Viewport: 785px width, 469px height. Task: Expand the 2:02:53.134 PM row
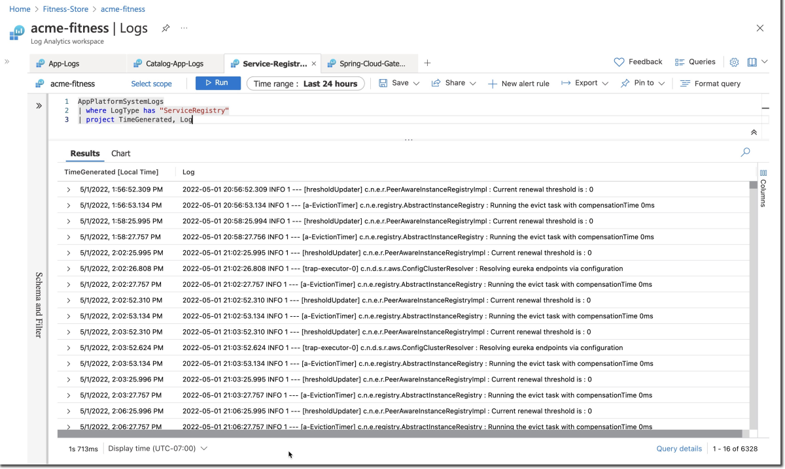click(x=68, y=316)
